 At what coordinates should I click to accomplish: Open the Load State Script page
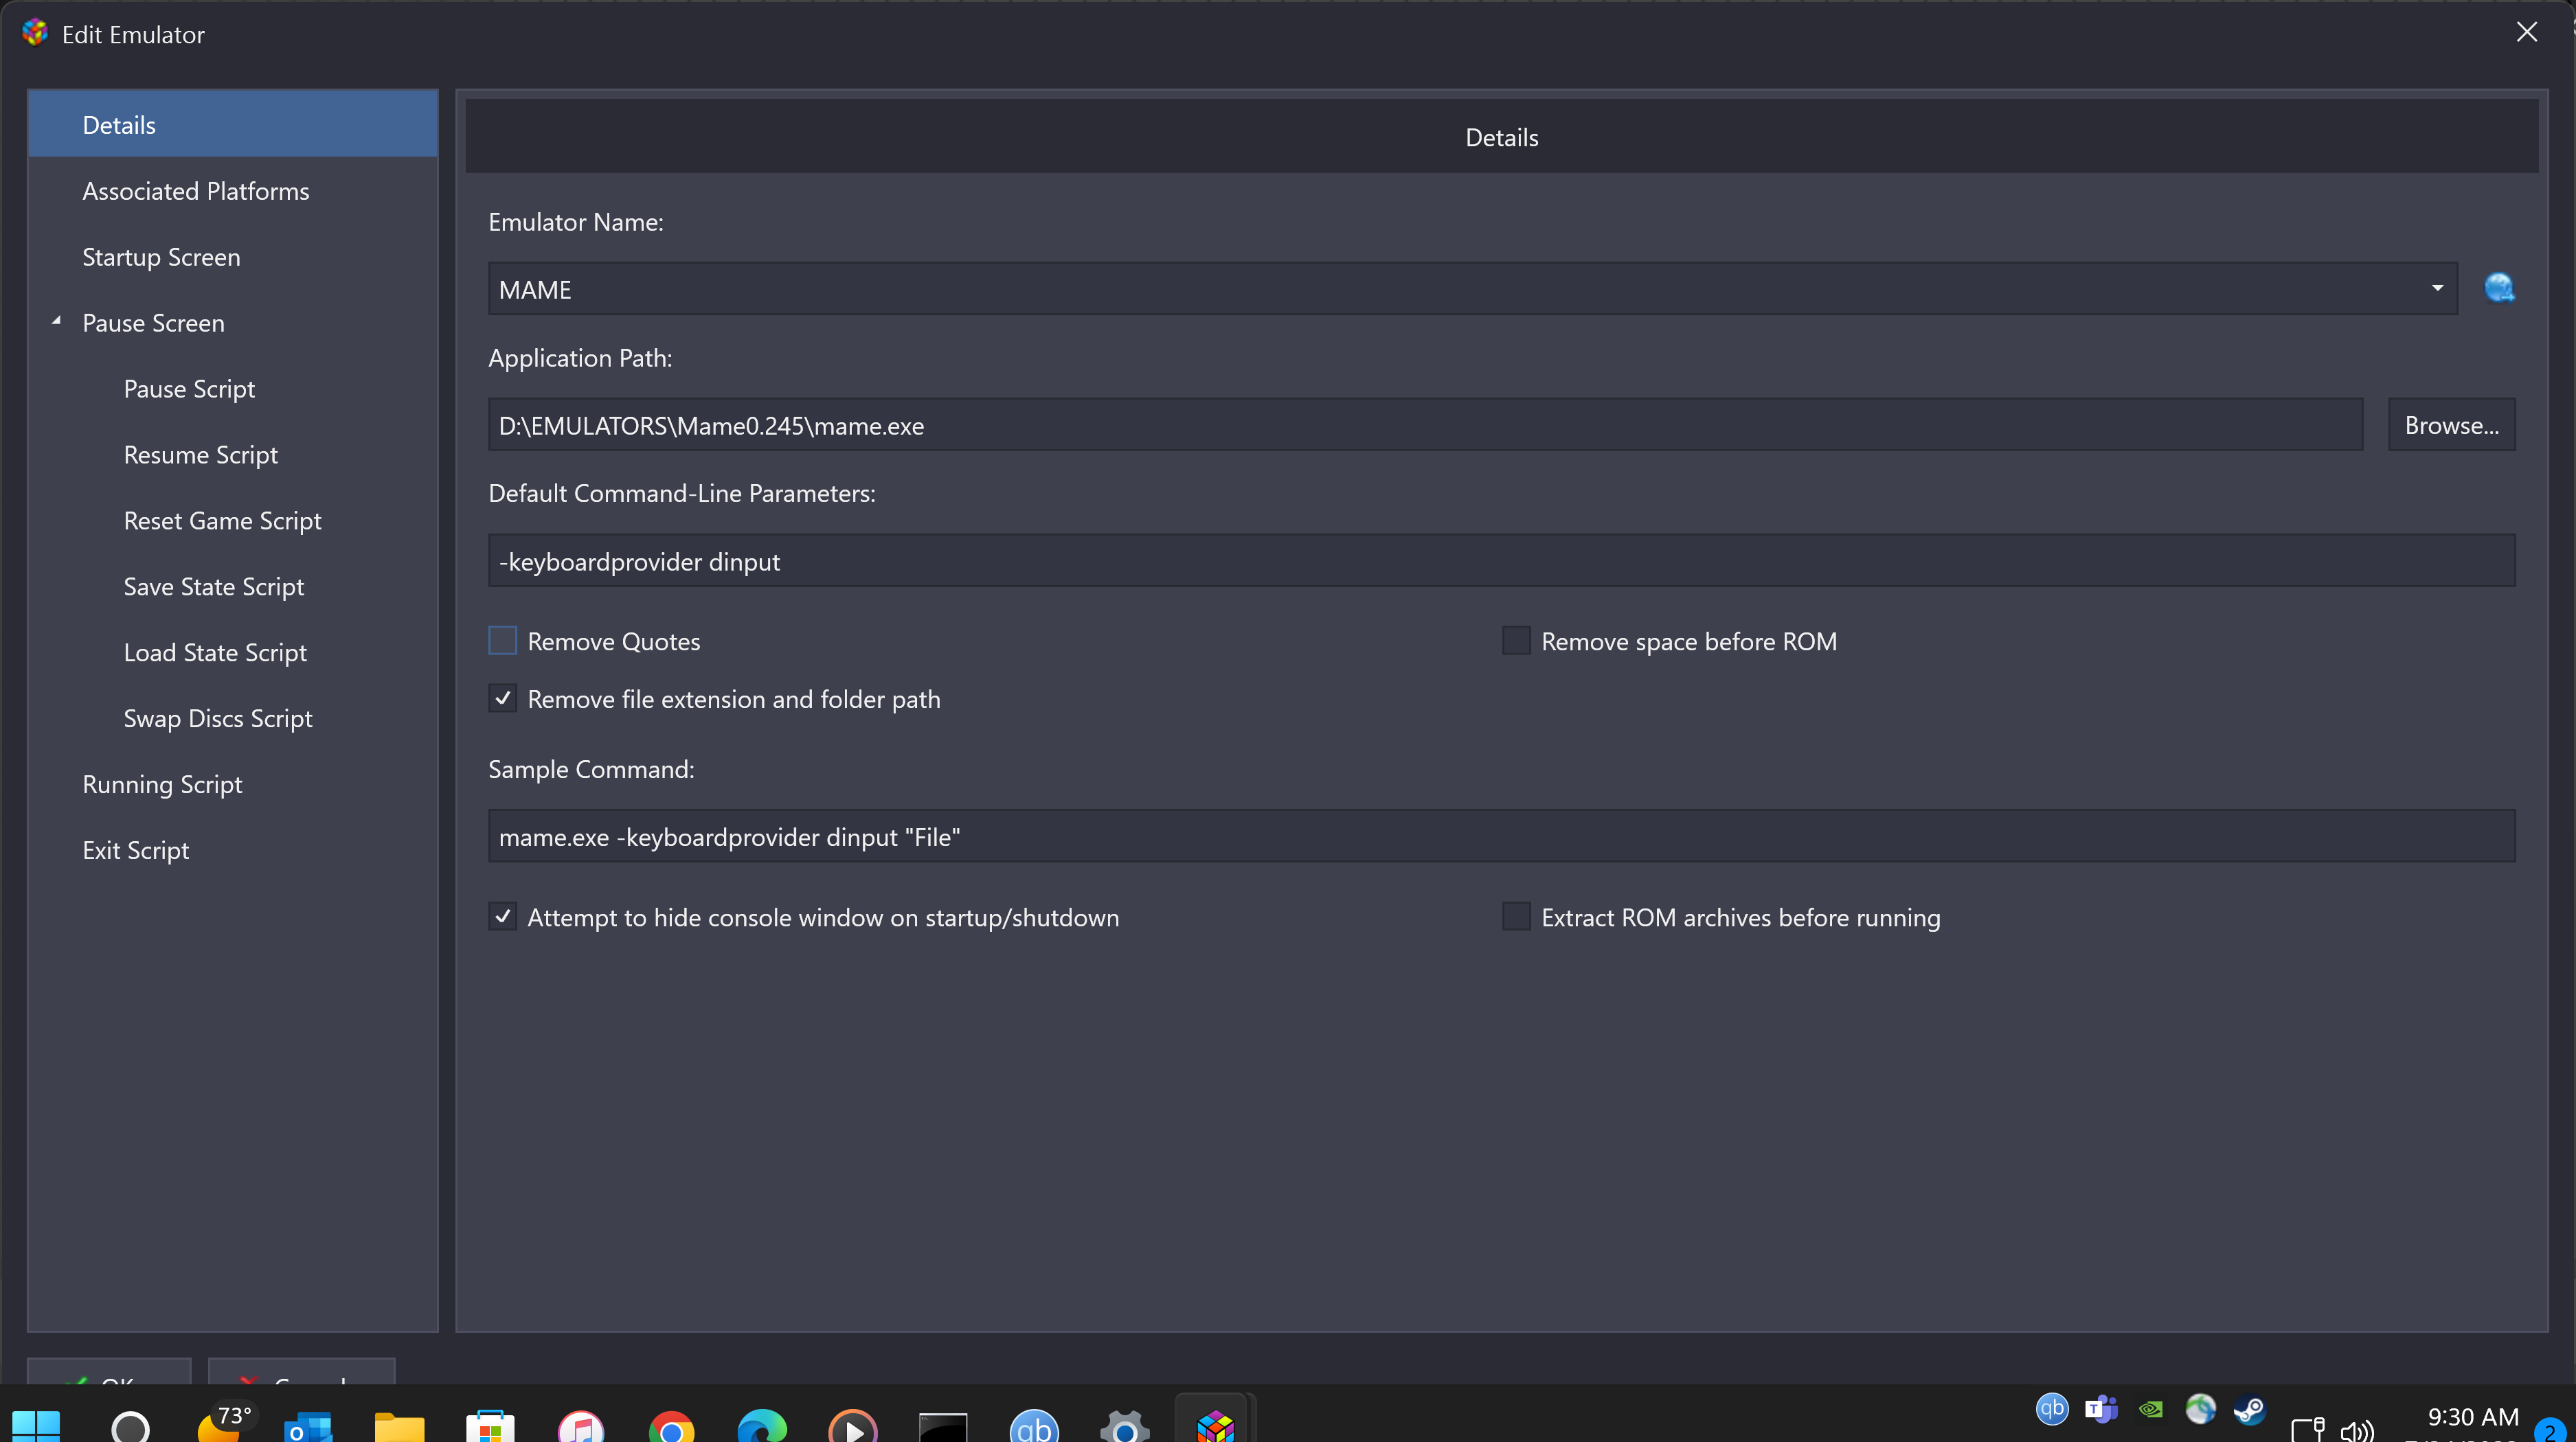tap(215, 652)
